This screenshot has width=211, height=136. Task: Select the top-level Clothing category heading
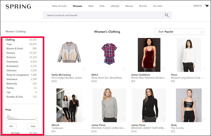10,40
